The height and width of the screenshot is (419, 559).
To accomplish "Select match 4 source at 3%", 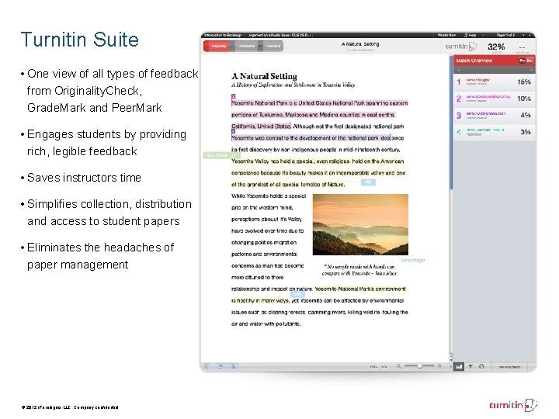I will click(x=494, y=132).
